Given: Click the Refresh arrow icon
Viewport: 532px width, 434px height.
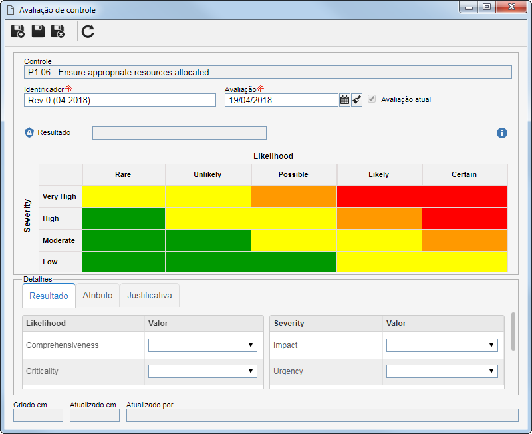Looking at the screenshot, I should (x=88, y=31).
